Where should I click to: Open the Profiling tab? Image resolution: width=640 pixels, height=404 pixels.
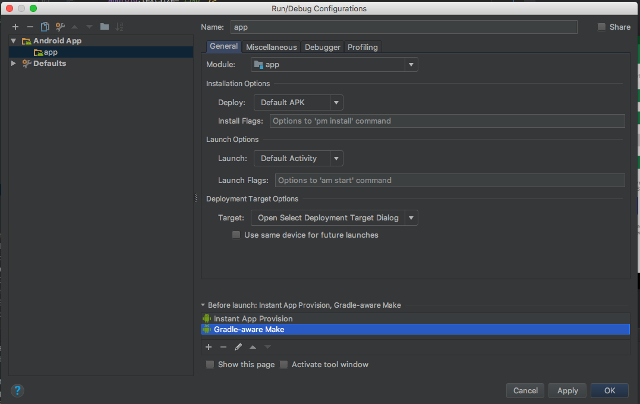tap(362, 47)
